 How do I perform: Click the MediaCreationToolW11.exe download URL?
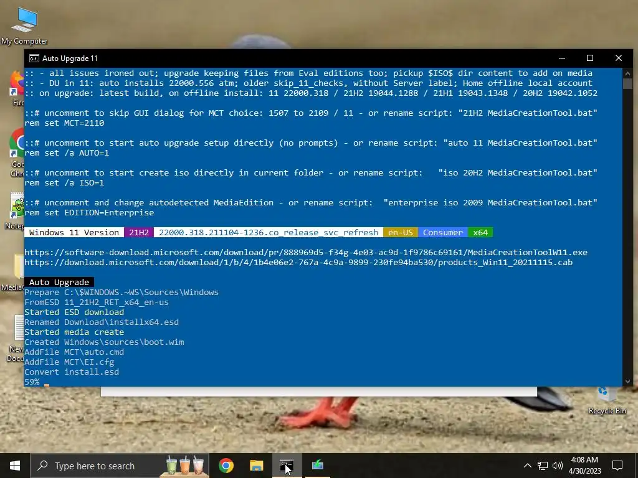pos(306,253)
